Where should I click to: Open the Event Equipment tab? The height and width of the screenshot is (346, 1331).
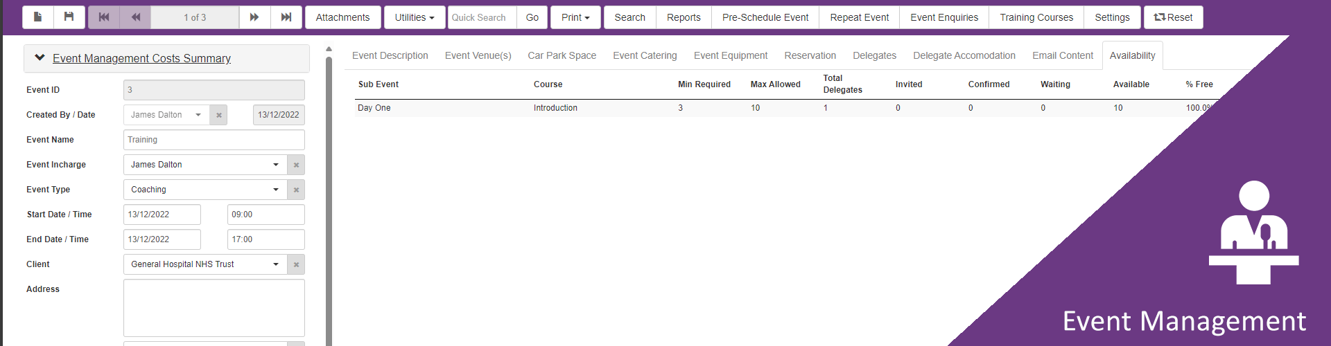731,55
